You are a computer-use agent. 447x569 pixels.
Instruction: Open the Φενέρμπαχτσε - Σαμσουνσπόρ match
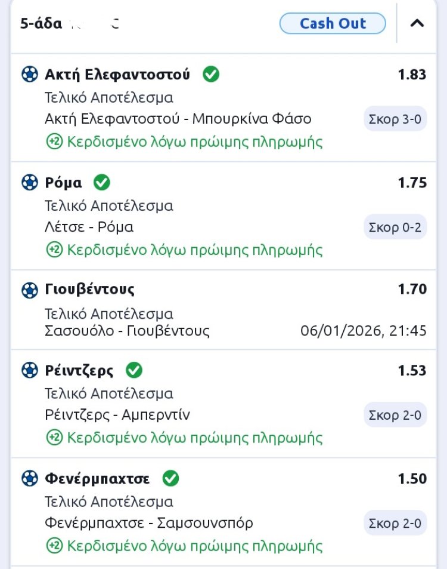click(x=149, y=523)
